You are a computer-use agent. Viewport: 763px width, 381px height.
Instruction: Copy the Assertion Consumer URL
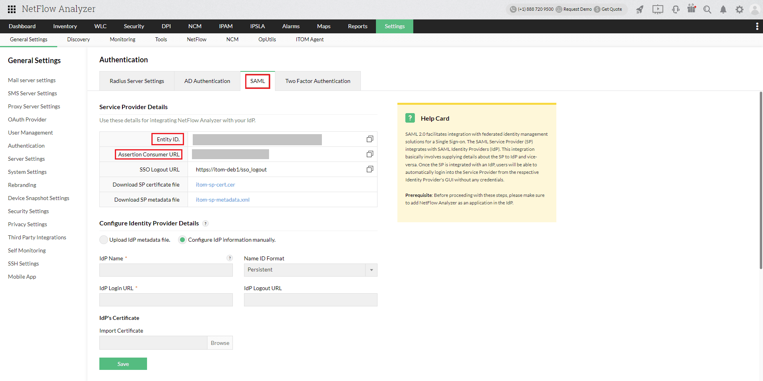[370, 154]
